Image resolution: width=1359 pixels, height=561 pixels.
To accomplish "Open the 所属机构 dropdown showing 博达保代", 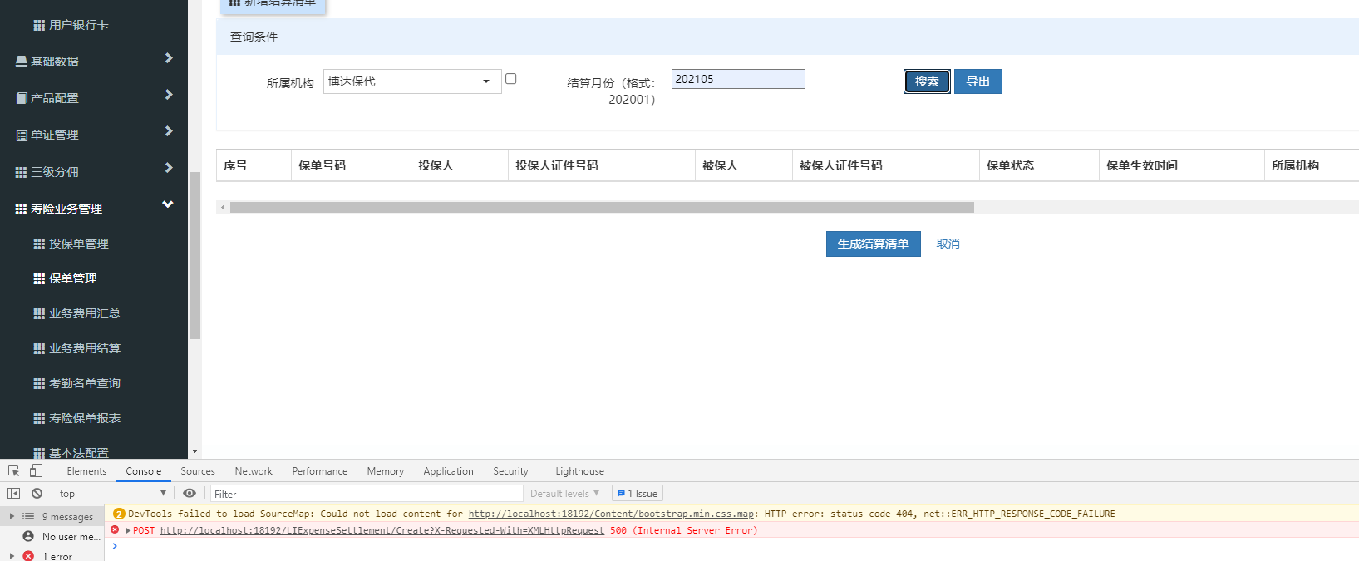I will coord(412,81).
